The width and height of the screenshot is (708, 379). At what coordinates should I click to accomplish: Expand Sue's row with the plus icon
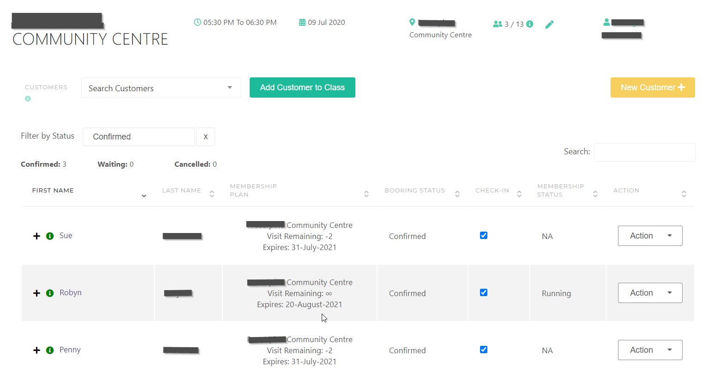pos(37,236)
